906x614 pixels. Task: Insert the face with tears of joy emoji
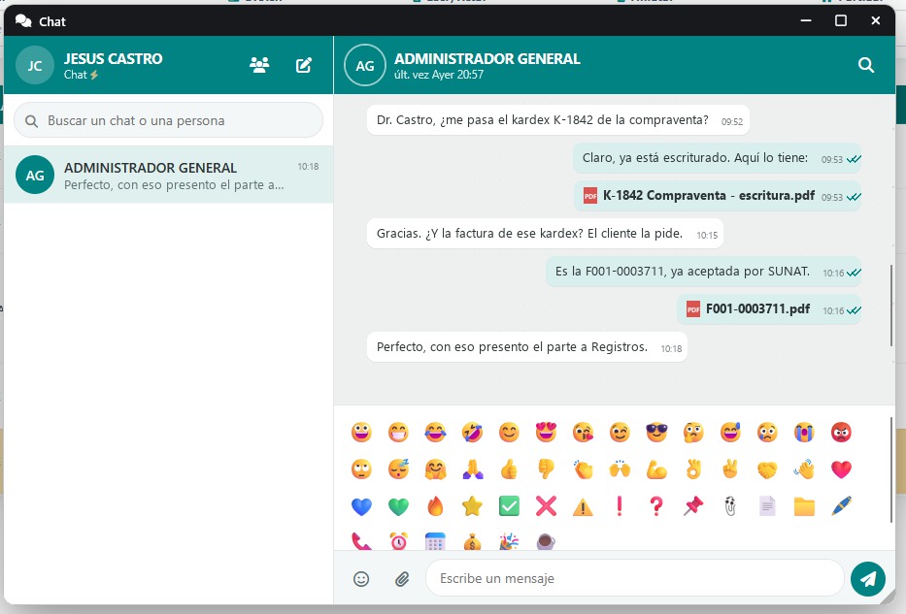pos(435,433)
